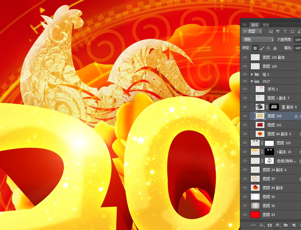This screenshot has height=230, width=301.
Task: Add a layer mask
Action: coord(270,225)
